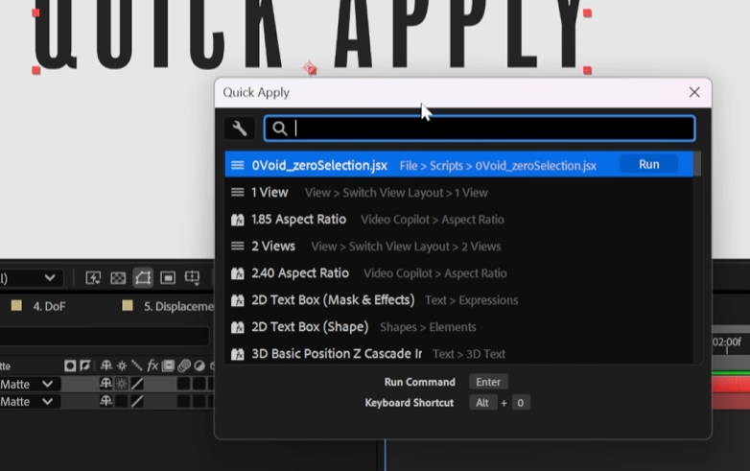Image resolution: width=750 pixels, height=471 pixels.
Task: Click the magnifier icon in search bar
Action: [279, 129]
